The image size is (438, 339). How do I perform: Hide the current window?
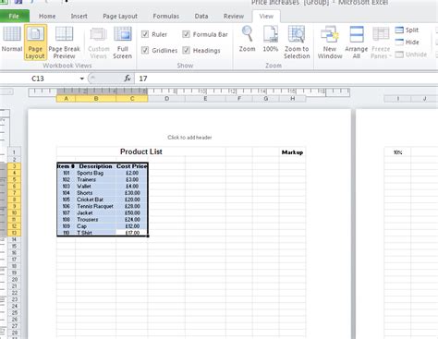(407, 42)
